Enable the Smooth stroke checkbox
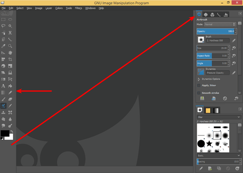The width and height of the screenshot is (243, 173). [199, 93]
